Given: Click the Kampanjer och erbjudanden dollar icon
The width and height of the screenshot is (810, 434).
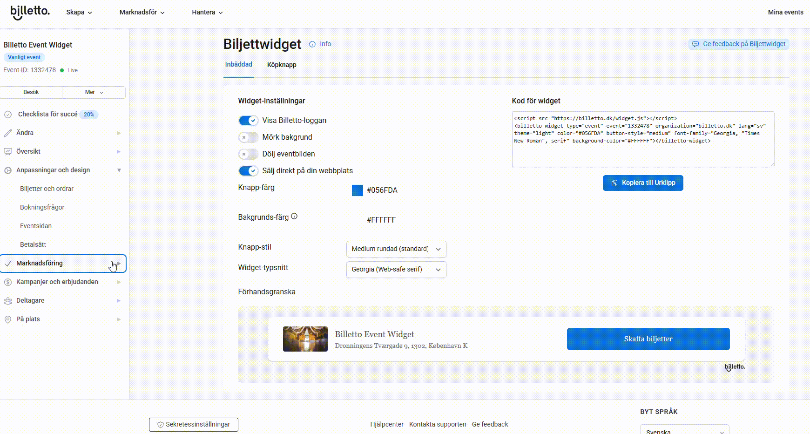Looking at the screenshot, I should click(x=8, y=282).
